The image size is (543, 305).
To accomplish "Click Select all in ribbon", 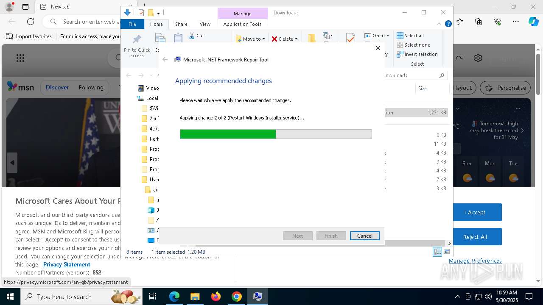I will click(x=410, y=36).
